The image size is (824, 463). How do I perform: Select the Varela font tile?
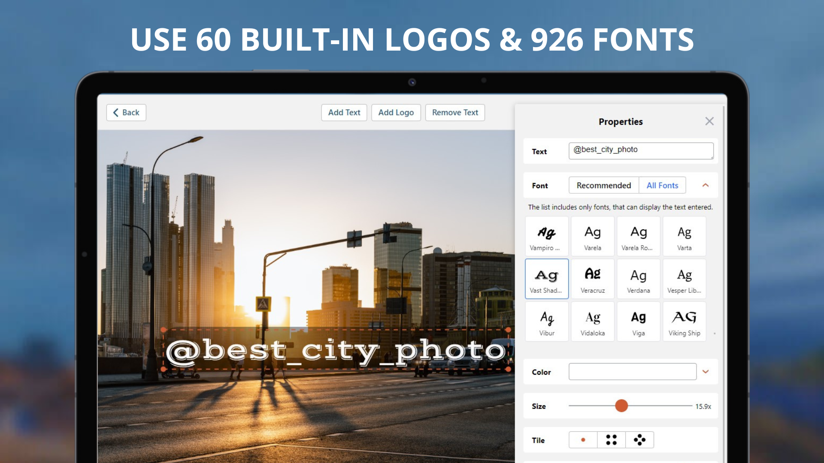593,236
